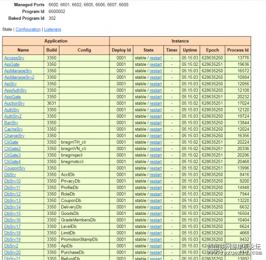
Task: Open the AppAuthSrv application link
Action: coord(15,90)
